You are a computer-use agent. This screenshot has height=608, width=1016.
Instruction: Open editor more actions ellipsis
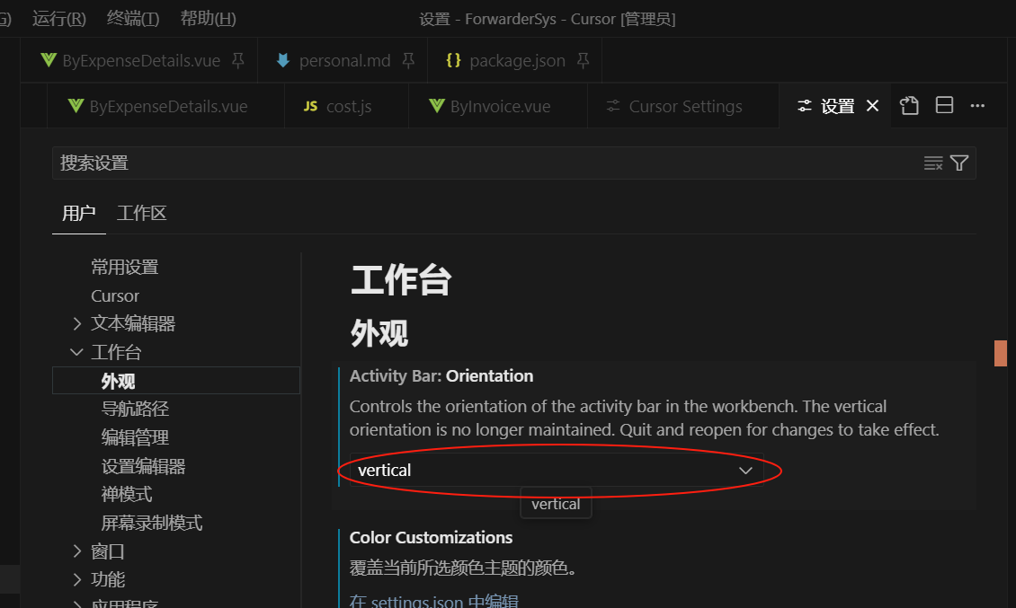pos(977,106)
